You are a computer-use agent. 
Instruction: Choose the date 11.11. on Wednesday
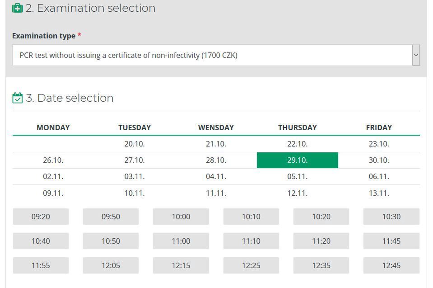pyautogui.click(x=216, y=193)
